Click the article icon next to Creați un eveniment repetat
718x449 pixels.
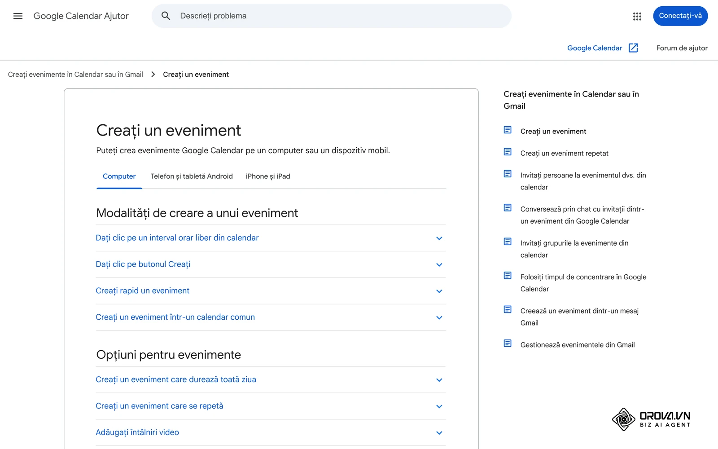[508, 152]
